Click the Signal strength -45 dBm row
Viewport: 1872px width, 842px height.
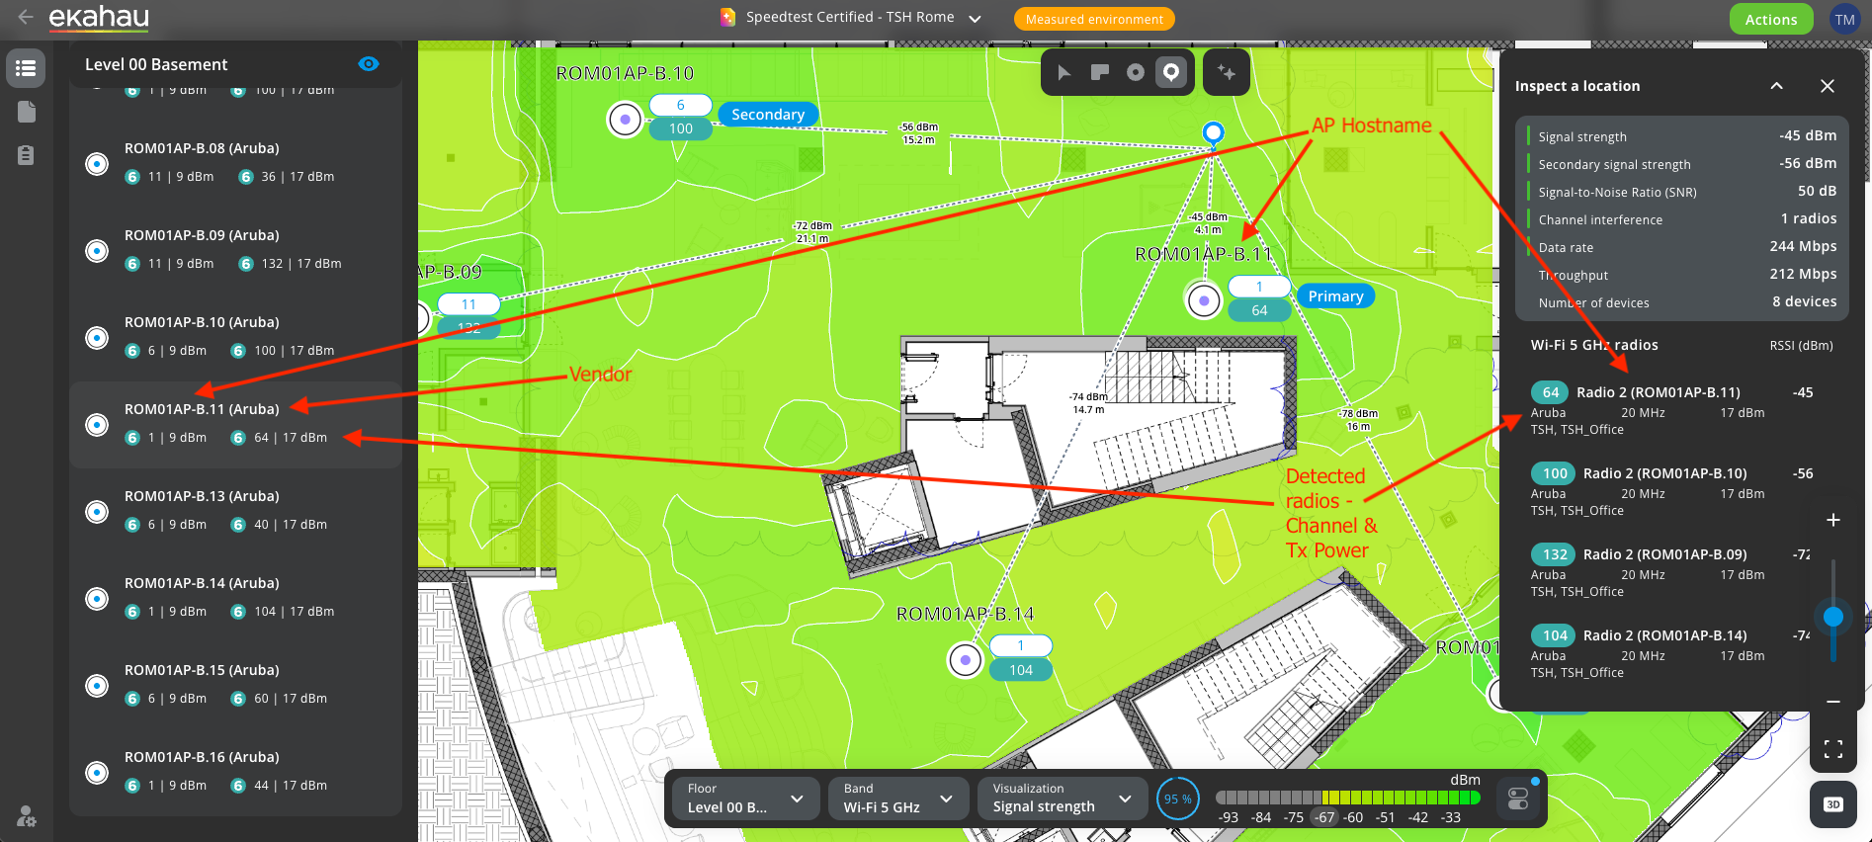[1681, 135]
